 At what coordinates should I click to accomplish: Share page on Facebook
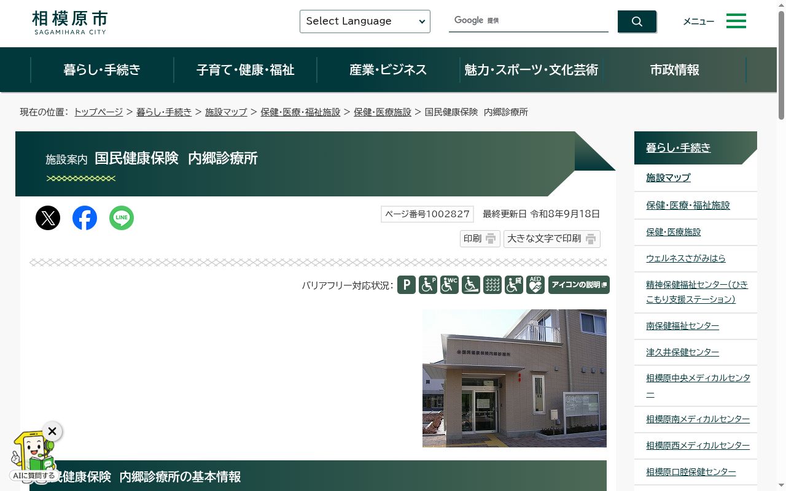click(85, 218)
